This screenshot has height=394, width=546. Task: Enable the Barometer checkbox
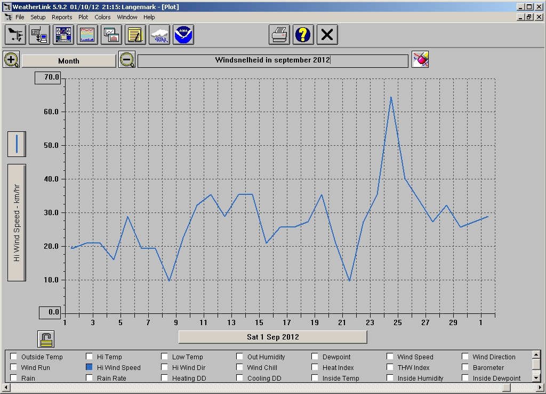[465, 367]
